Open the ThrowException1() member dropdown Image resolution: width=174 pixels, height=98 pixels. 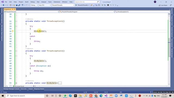[x=142, y=12]
